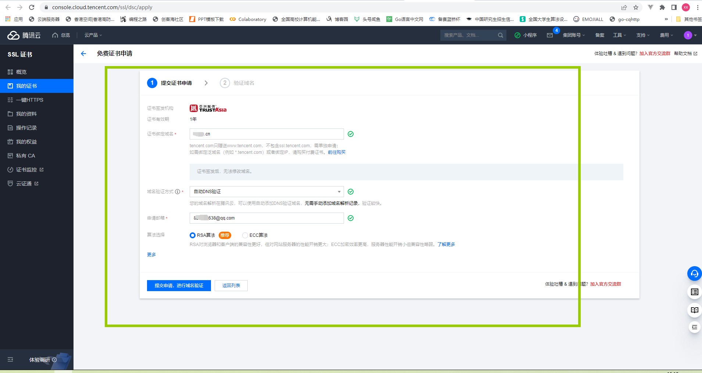
Task: Open the 前往购买 link
Action: [x=337, y=152]
